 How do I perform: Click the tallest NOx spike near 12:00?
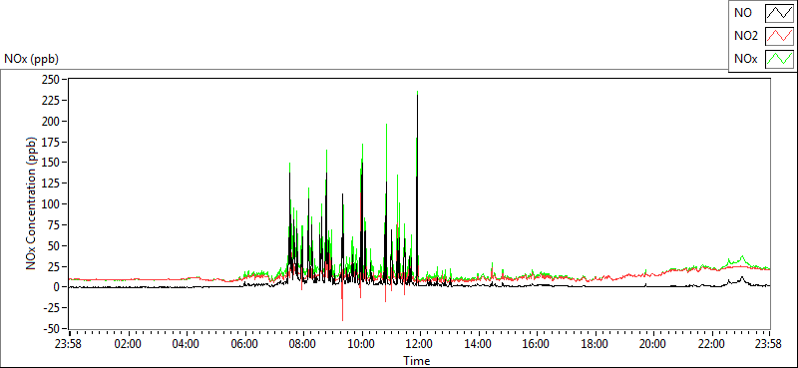point(417,94)
